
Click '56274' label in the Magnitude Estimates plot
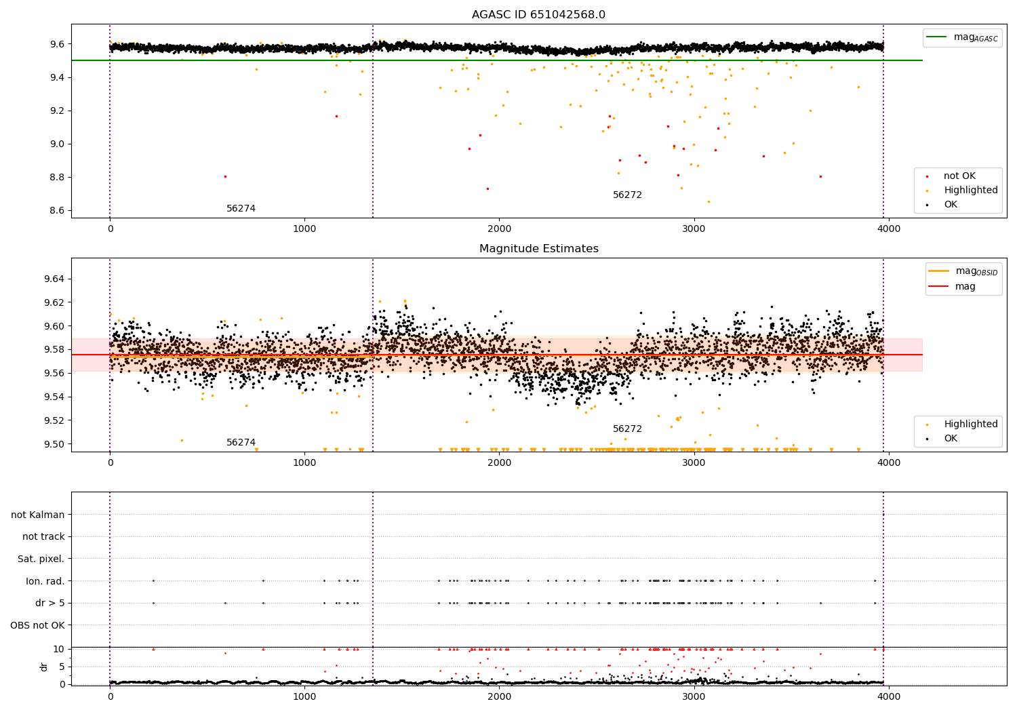coord(241,443)
